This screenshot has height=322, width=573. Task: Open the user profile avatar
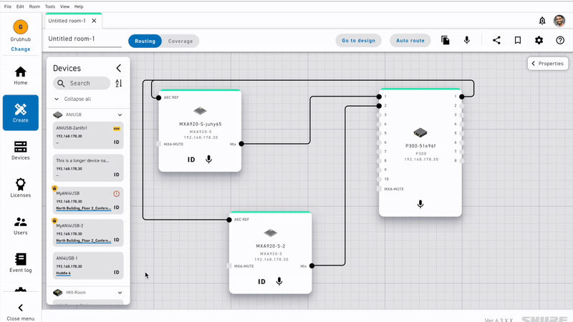pyautogui.click(x=559, y=21)
